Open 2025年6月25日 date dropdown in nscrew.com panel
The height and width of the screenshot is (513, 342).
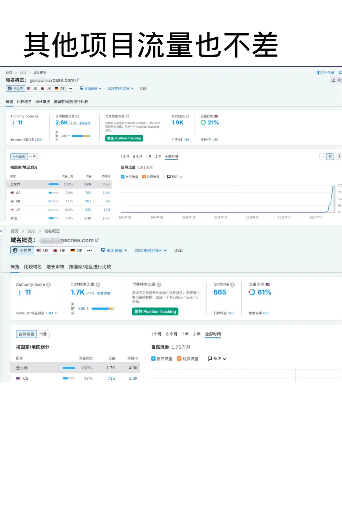(x=151, y=250)
